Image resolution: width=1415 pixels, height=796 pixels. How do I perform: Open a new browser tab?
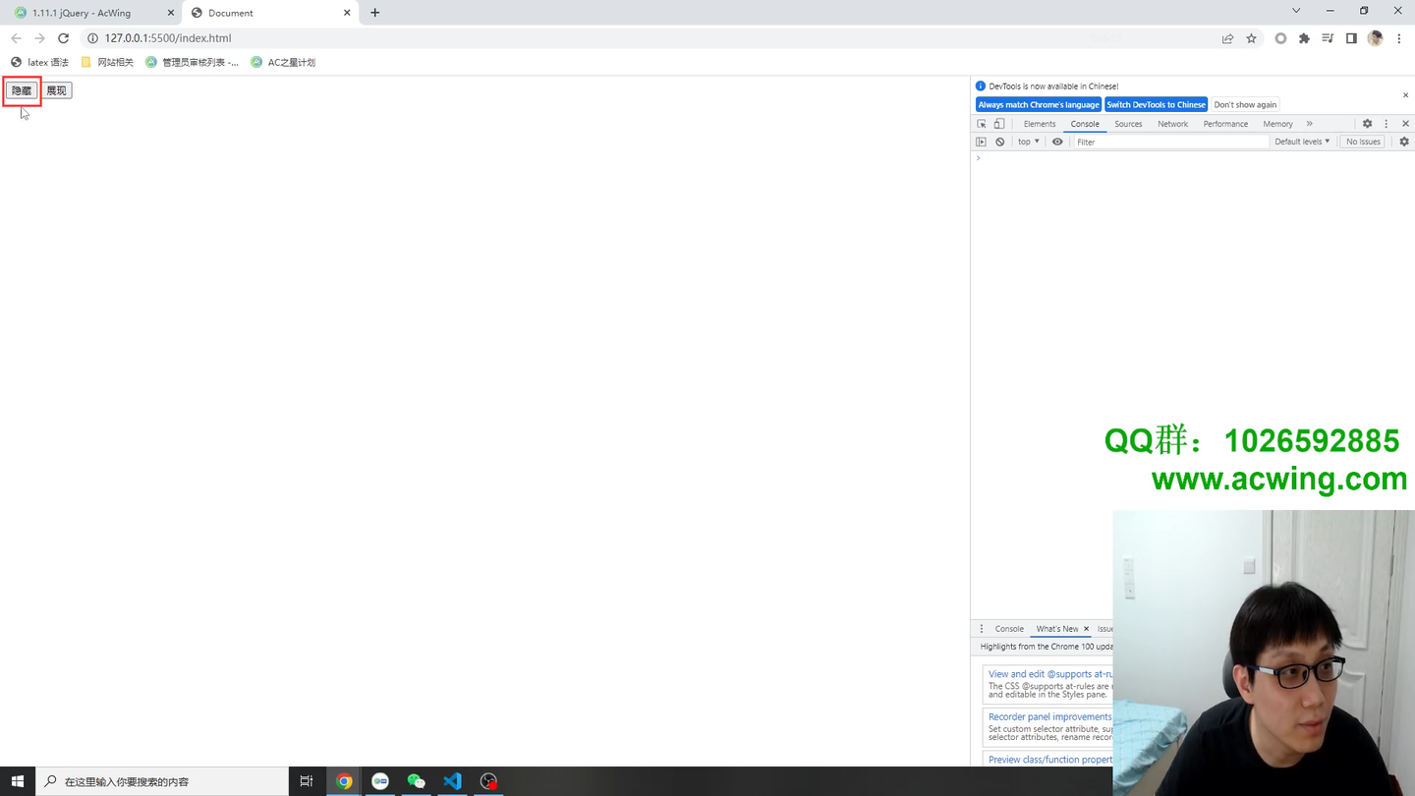[x=375, y=13]
